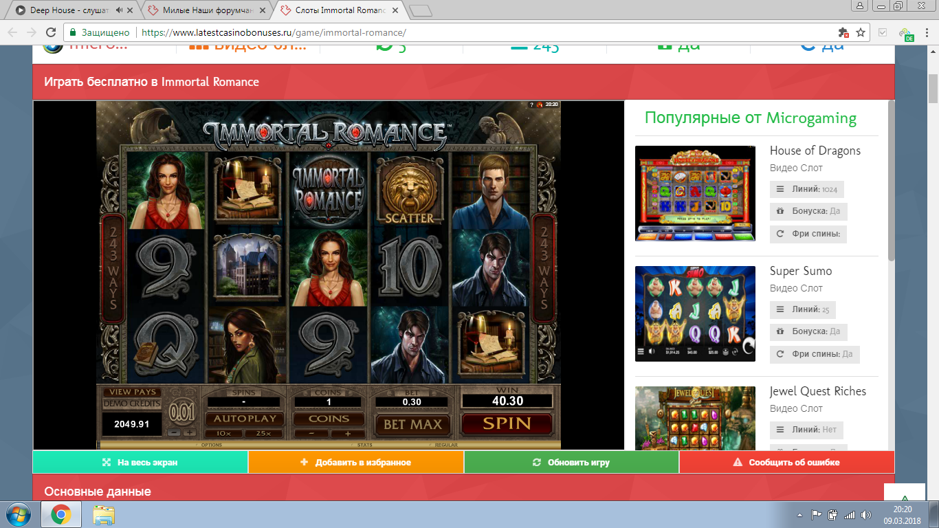The image size is (939, 528).
Task: Bookmark this page with the star icon
Action: pyautogui.click(x=861, y=32)
